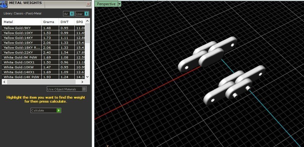This screenshot has width=304, height=147.
Task: Select the White Gold:9K PdW row
Action: 43,57
